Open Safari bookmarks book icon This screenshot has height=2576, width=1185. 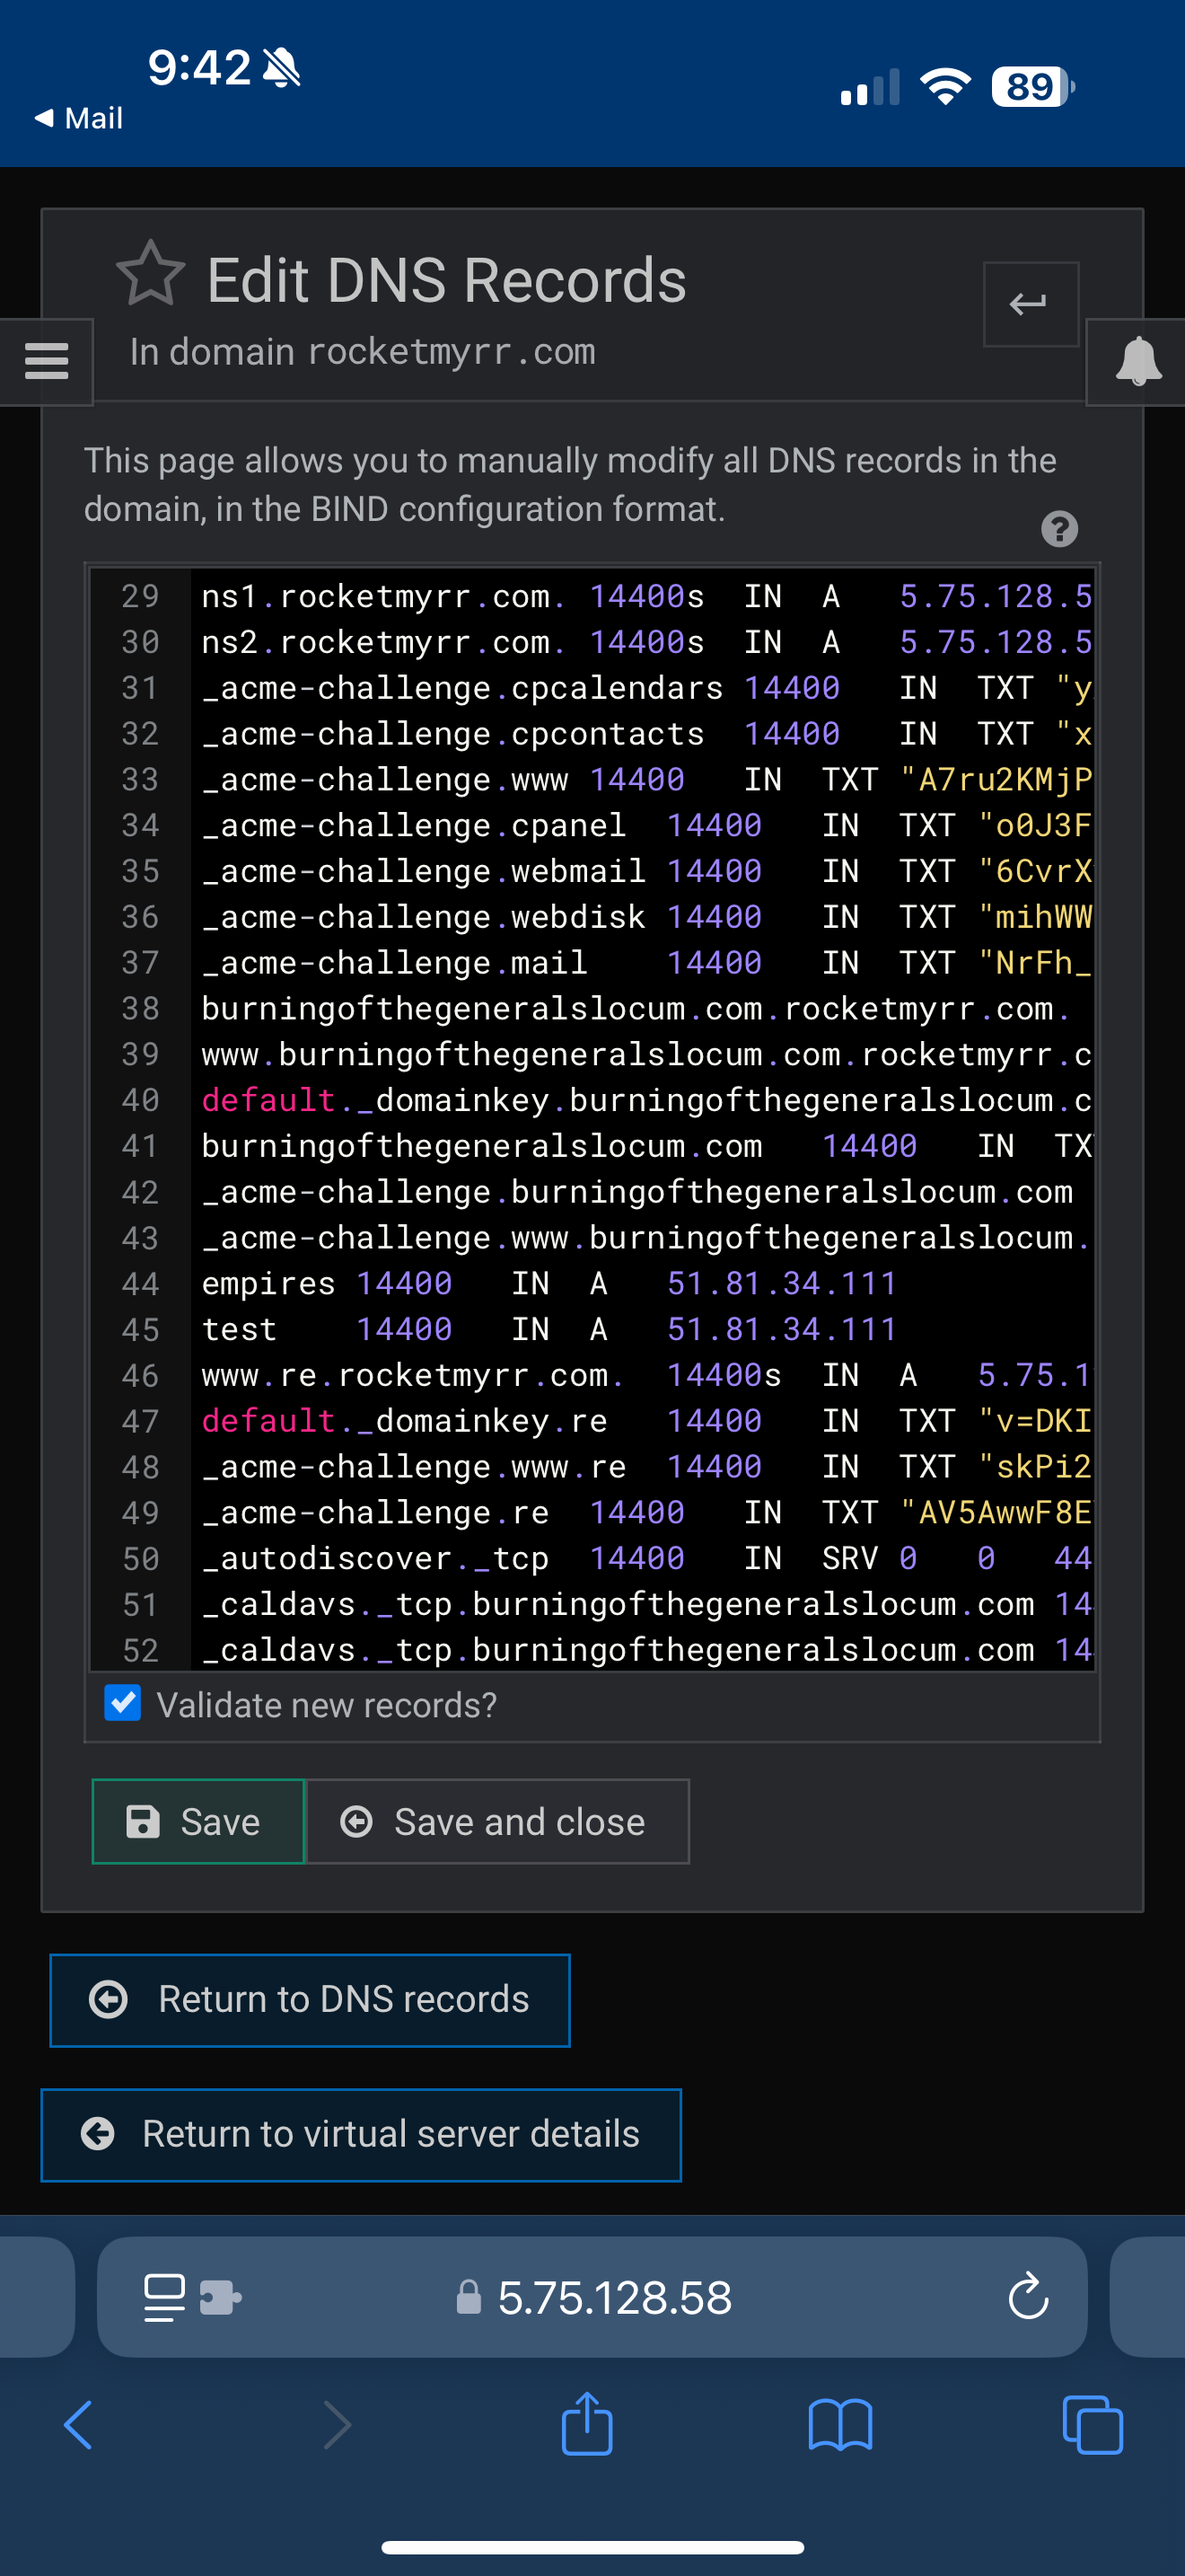(840, 2425)
